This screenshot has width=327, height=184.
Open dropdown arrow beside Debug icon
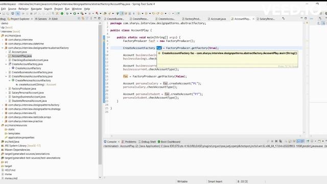tap(71, 14)
